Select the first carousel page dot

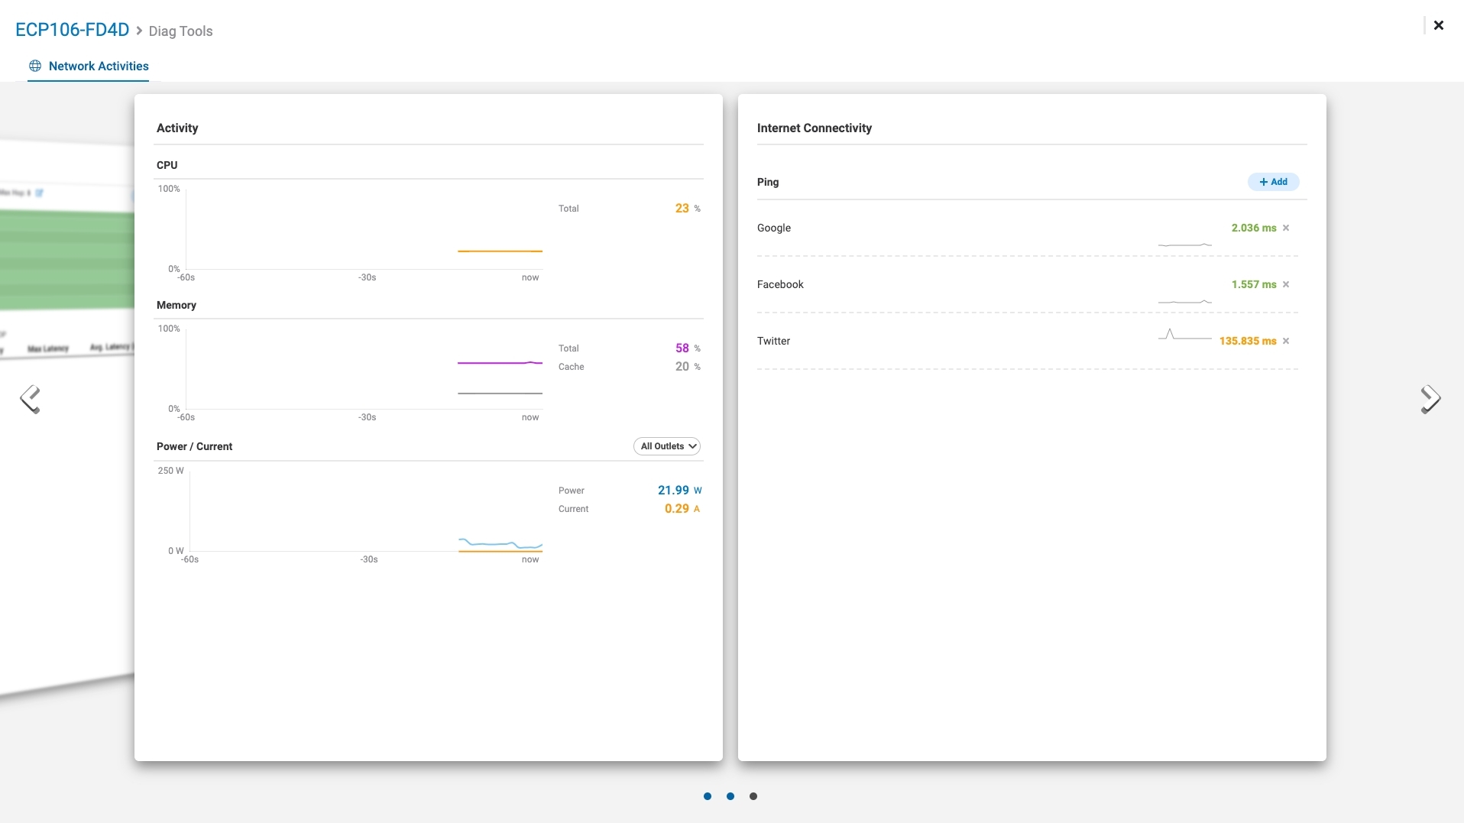[708, 796]
